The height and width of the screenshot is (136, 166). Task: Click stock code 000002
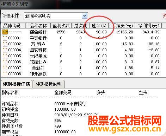click(14, 44)
